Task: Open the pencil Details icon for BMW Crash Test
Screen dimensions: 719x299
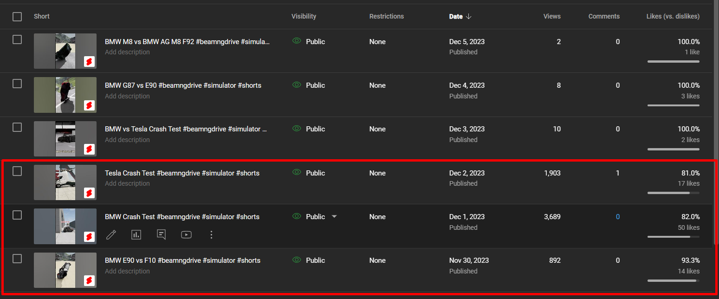Action: click(111, 234)
